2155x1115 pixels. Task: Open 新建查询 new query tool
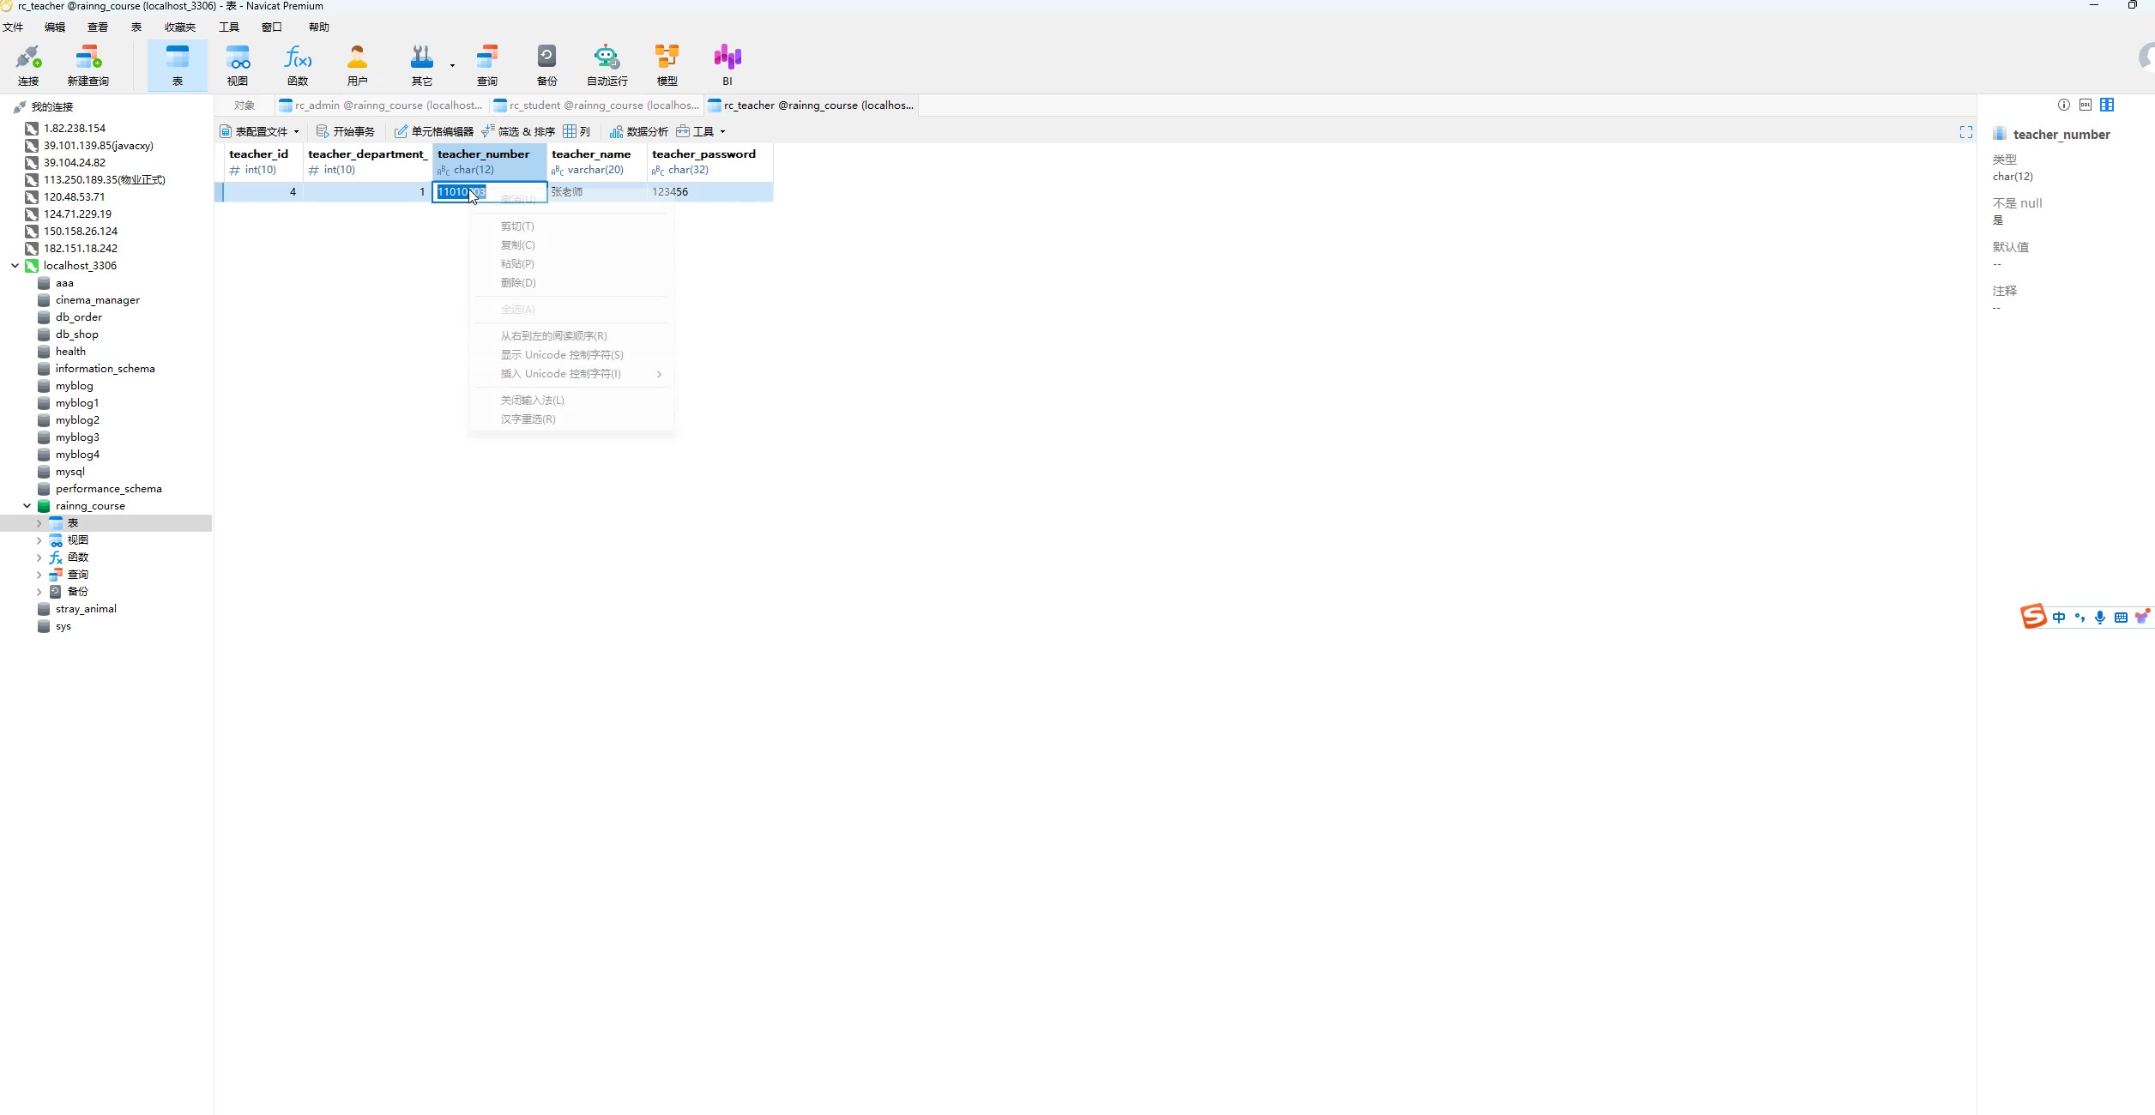pos(88,65)
